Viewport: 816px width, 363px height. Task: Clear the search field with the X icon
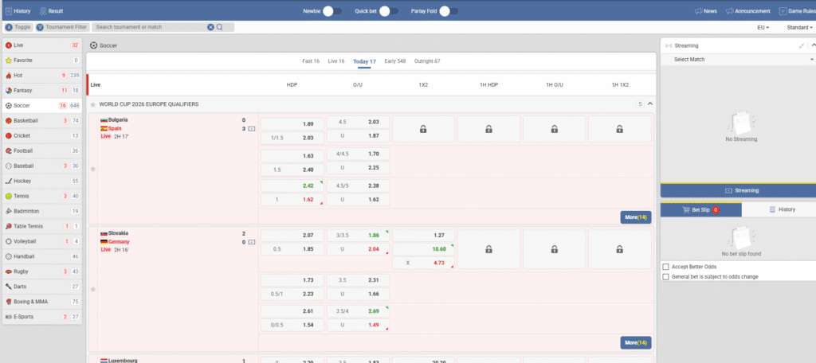tap(210, 27)
